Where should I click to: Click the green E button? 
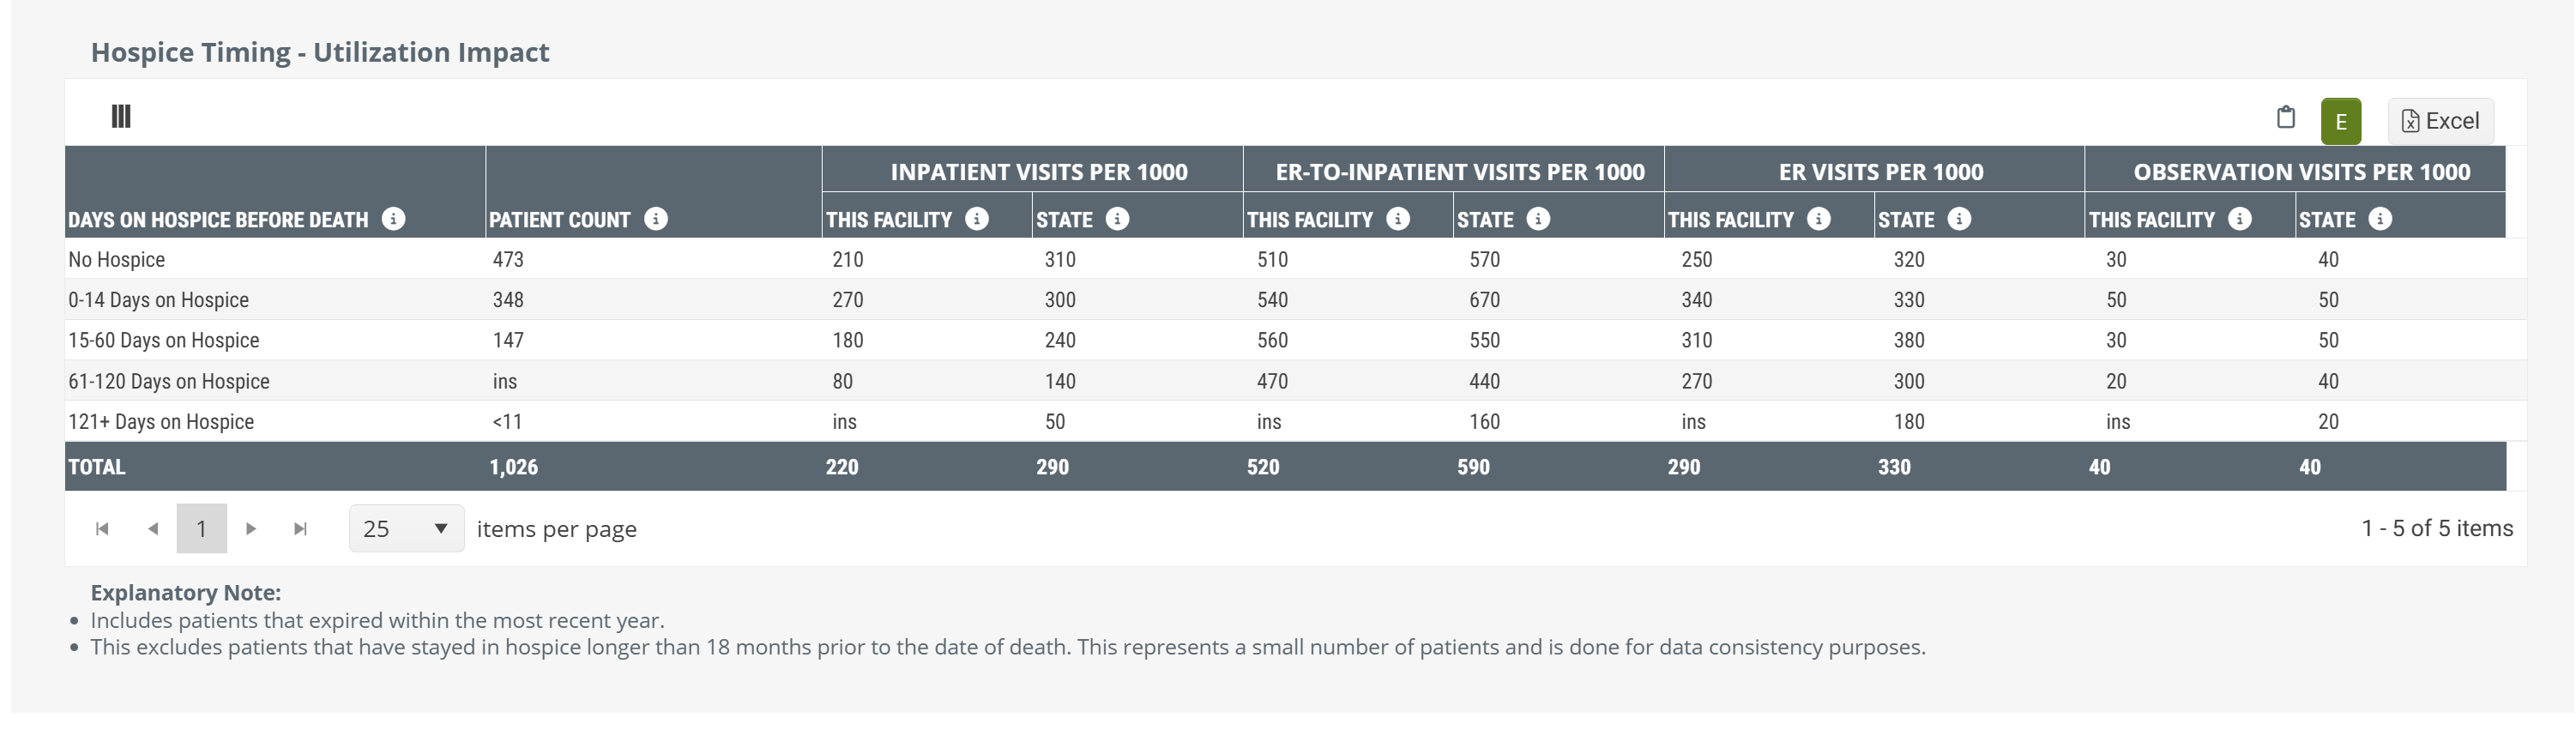2341,122
